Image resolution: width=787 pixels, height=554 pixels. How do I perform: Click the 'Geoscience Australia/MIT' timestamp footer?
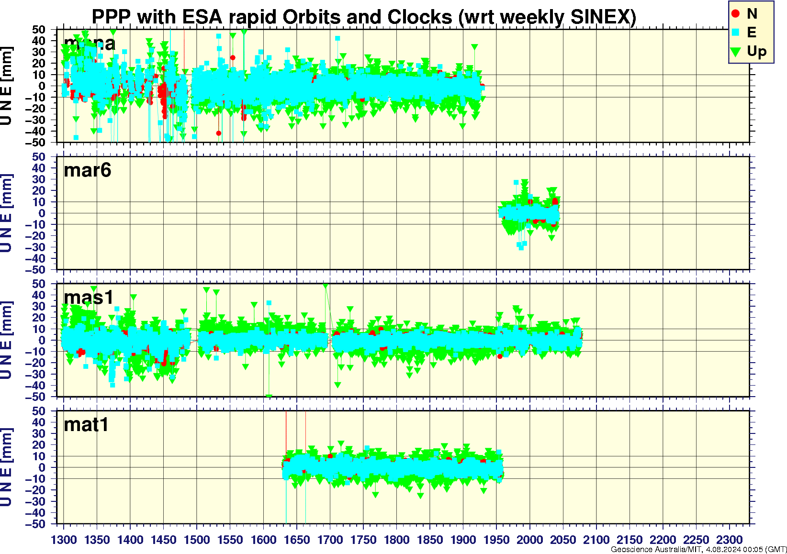698,550
